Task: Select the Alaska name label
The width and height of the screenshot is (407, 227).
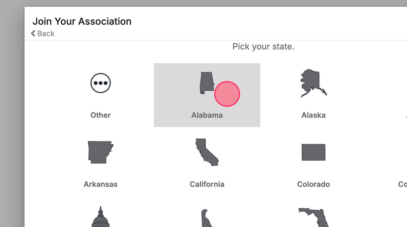Action: point(313,115)
